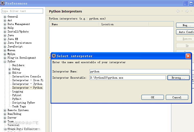This screenshot has width=194, height=132.
Task: Expand the Java preferences node
Action: 5,35
